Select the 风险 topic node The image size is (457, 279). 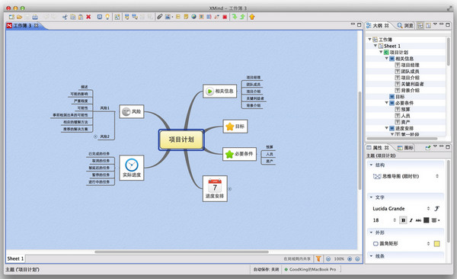tap(132, 111)
